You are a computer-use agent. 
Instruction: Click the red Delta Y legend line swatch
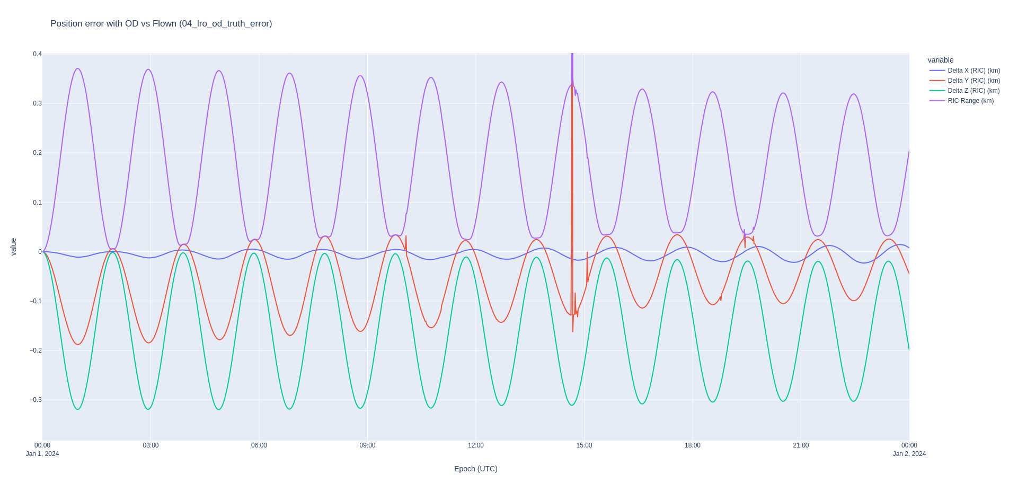[937, 81]
